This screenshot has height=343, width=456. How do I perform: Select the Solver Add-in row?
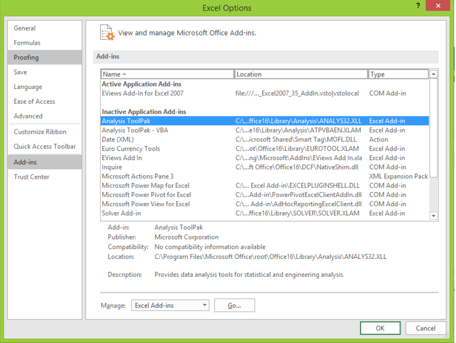[x=265, y=213]
